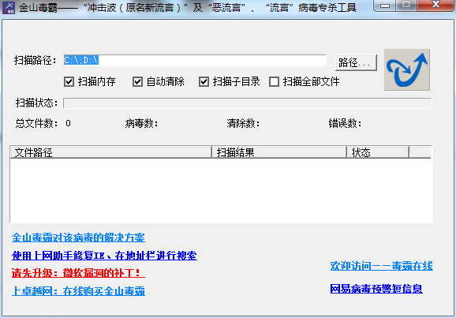Click the 总文件数 value 0
This screenshot has height=318, width=456.
point(68,123)
